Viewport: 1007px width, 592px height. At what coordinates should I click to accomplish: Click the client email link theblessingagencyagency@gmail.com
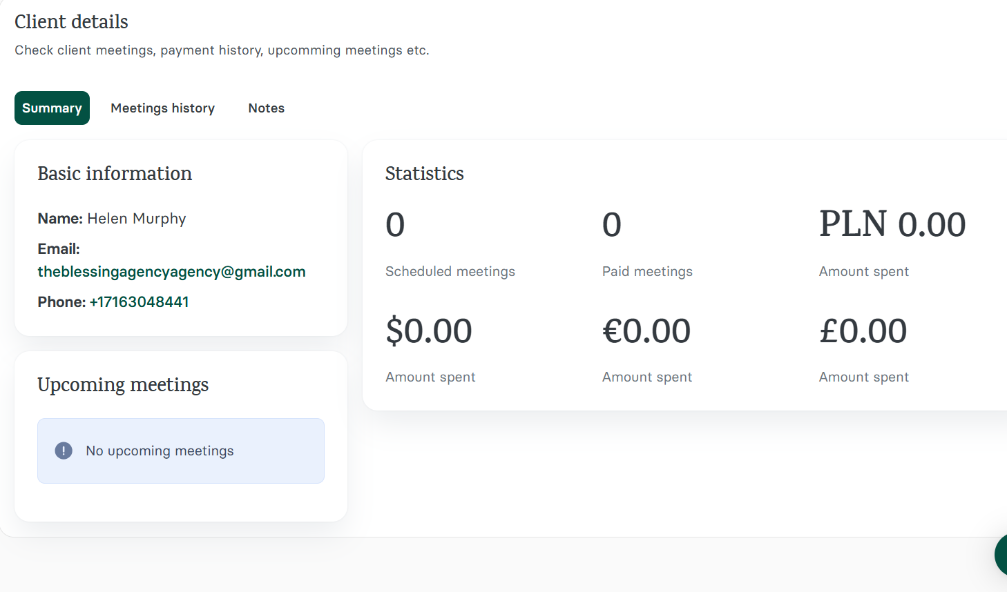(171, 271)
